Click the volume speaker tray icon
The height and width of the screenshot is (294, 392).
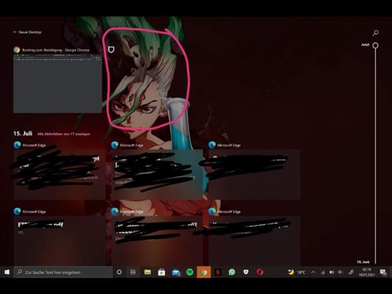coord(340,272)
